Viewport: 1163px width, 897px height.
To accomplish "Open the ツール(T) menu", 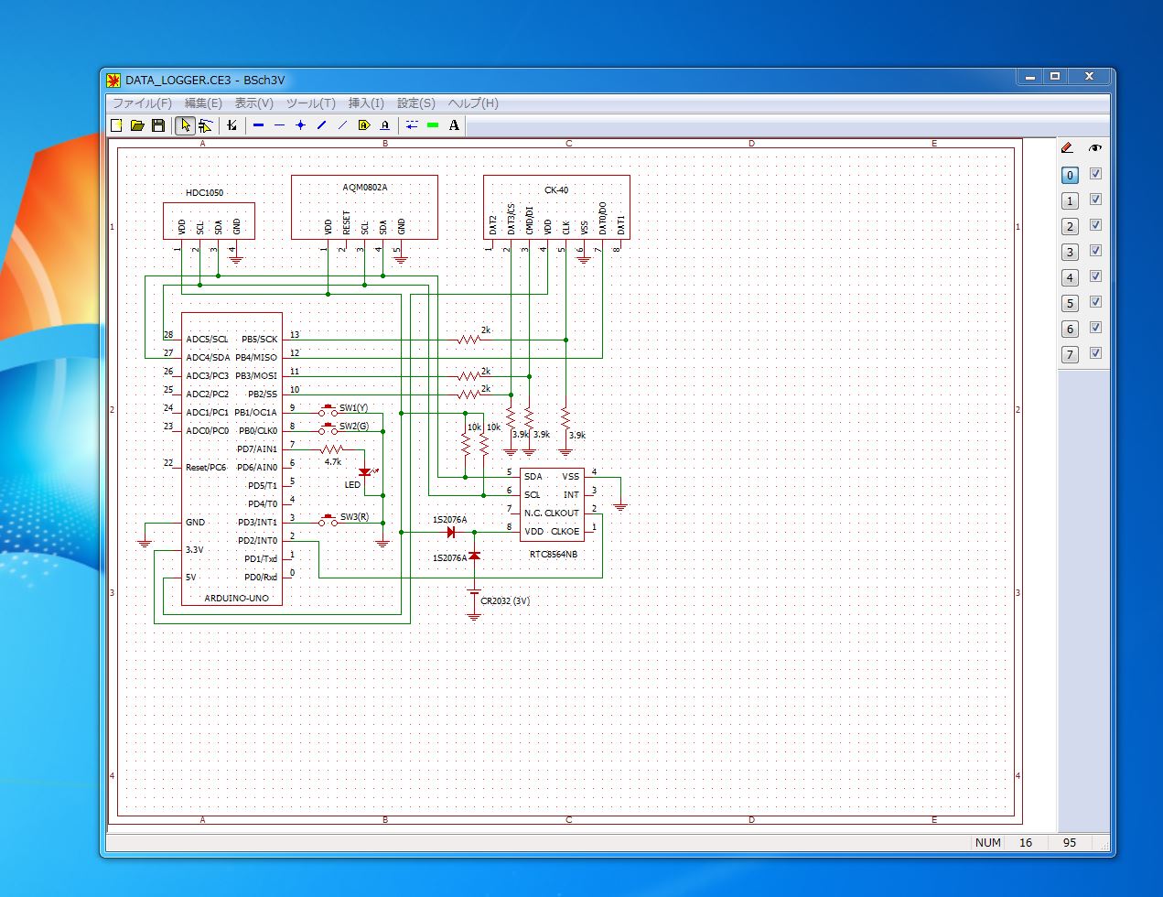I will [310, 103].
